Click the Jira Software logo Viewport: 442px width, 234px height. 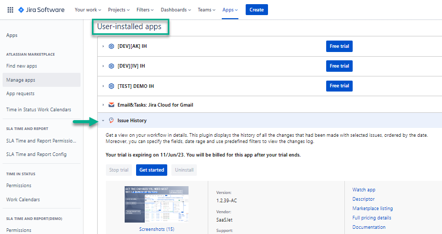click(x=43, y=10)
